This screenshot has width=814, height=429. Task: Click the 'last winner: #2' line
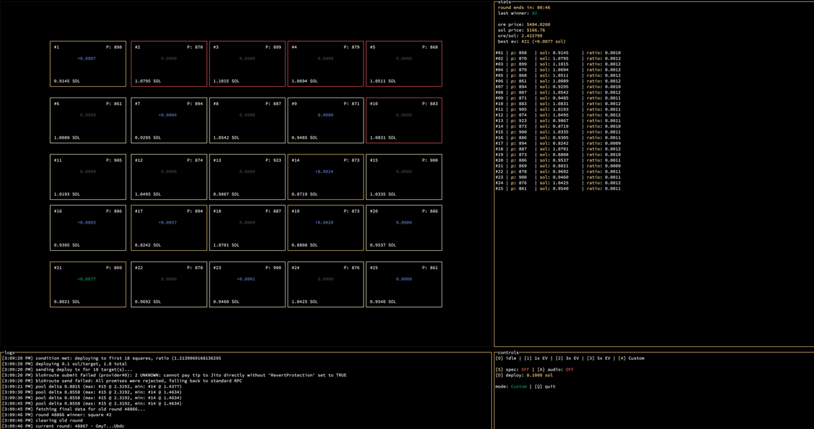[518, 13]
